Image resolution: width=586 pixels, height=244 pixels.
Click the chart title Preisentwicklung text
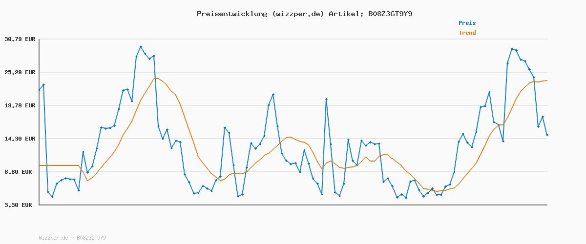pos(231,14)
